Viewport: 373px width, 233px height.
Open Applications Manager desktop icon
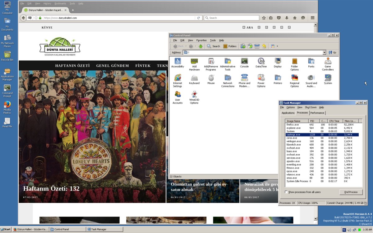7,74
